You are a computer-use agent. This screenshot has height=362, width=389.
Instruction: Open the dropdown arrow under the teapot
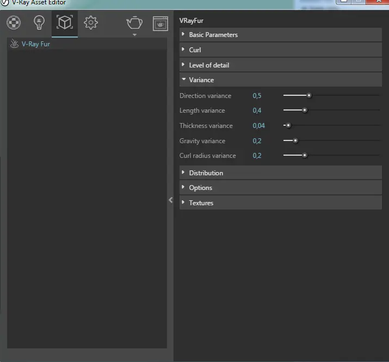pyautogui.click(x=134, y=35)
